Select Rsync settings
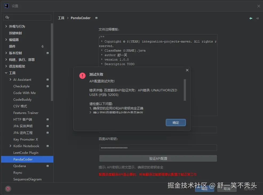 [x=18, y=173]
